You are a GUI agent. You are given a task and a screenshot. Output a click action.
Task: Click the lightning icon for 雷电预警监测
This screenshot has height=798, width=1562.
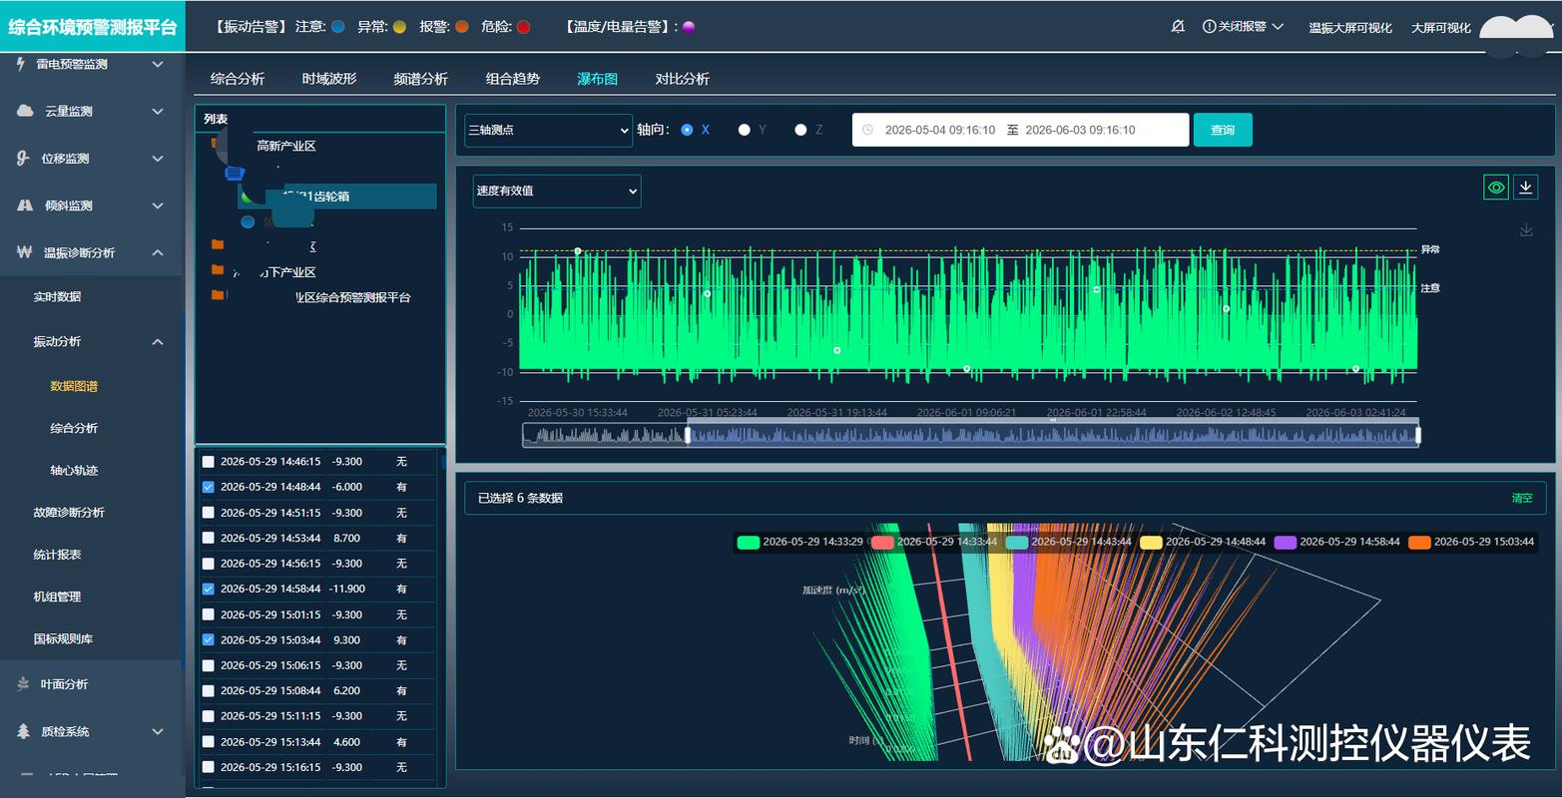coord(21,64)
